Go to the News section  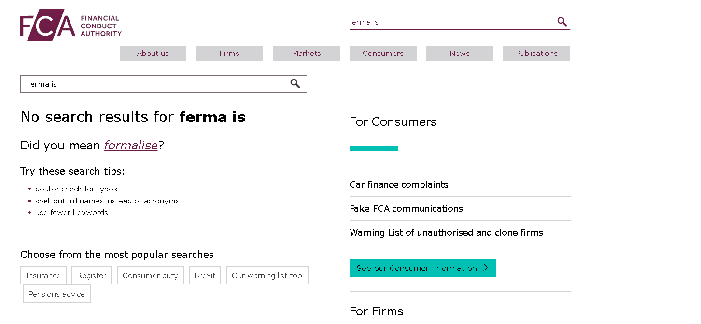click(460, 54)
